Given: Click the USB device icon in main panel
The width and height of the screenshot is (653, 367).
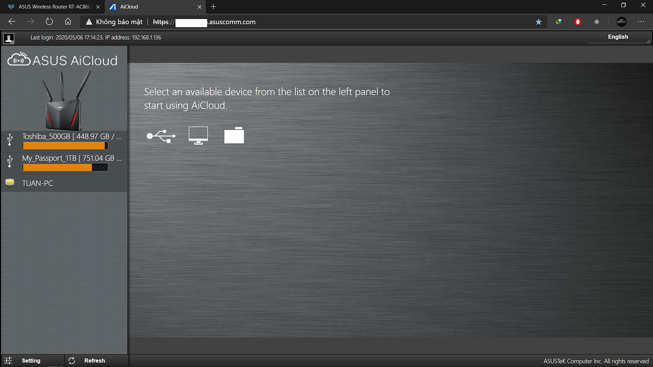Looking at the screenshot, I should (161, 136).
